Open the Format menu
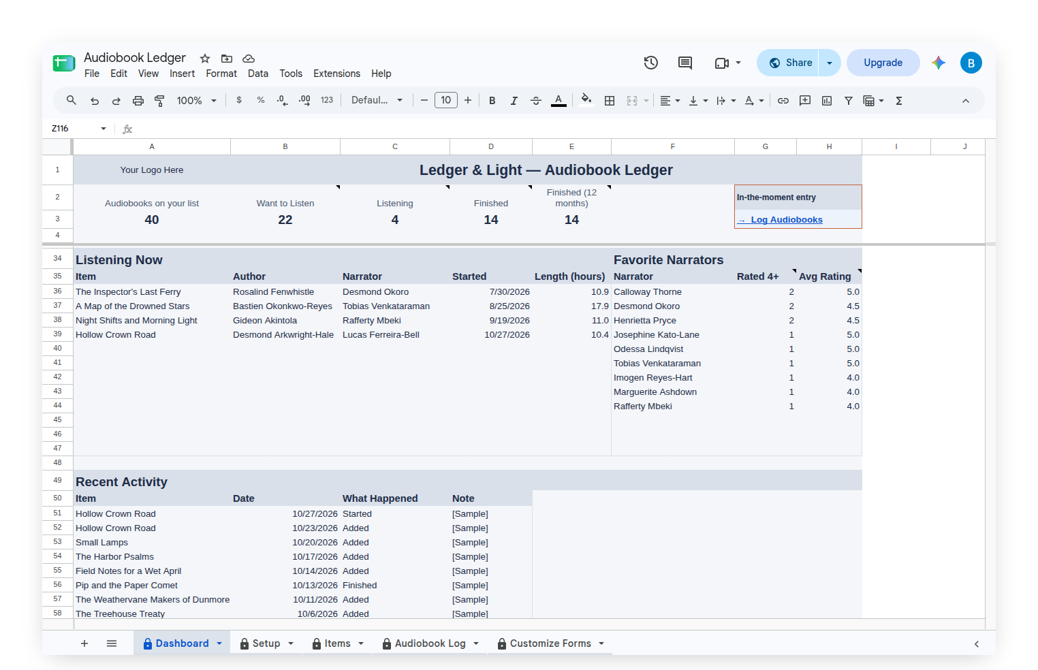Screen dimensions: 1038x670 point(221,74)
